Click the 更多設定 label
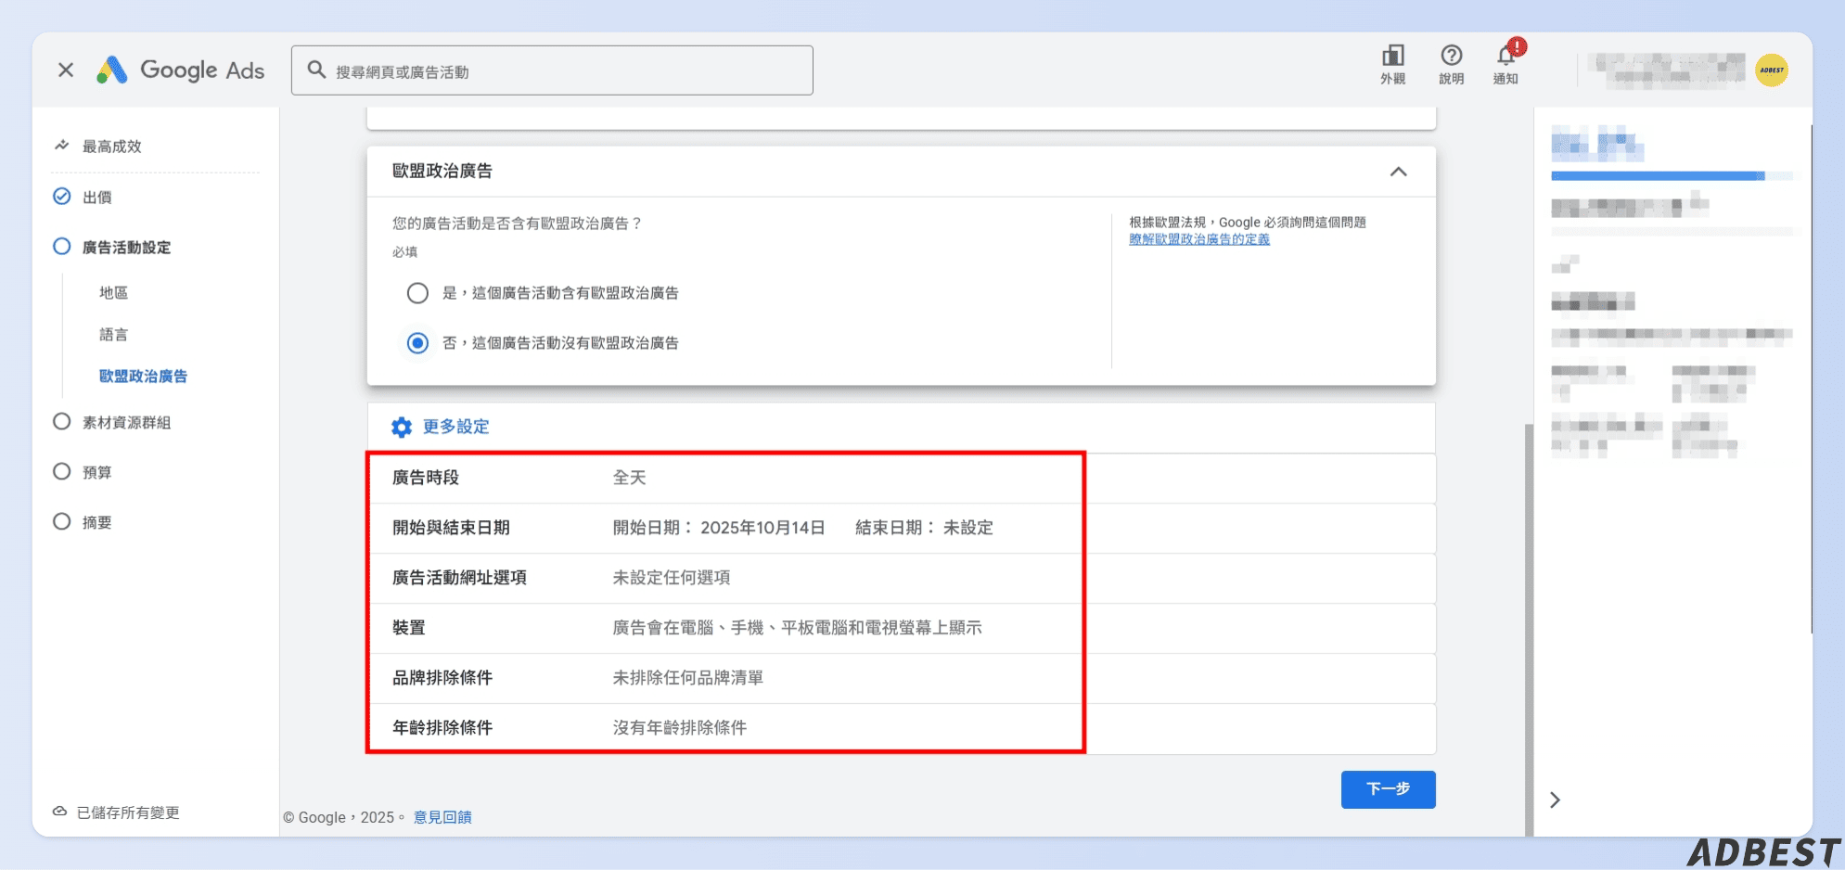 point(455,427)
